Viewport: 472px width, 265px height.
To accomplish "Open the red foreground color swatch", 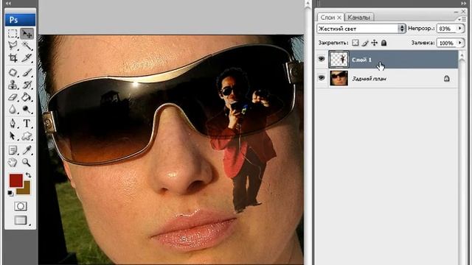I will [x=15, y=180].
